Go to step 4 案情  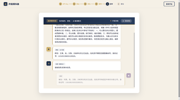click(x=98, y=4)
